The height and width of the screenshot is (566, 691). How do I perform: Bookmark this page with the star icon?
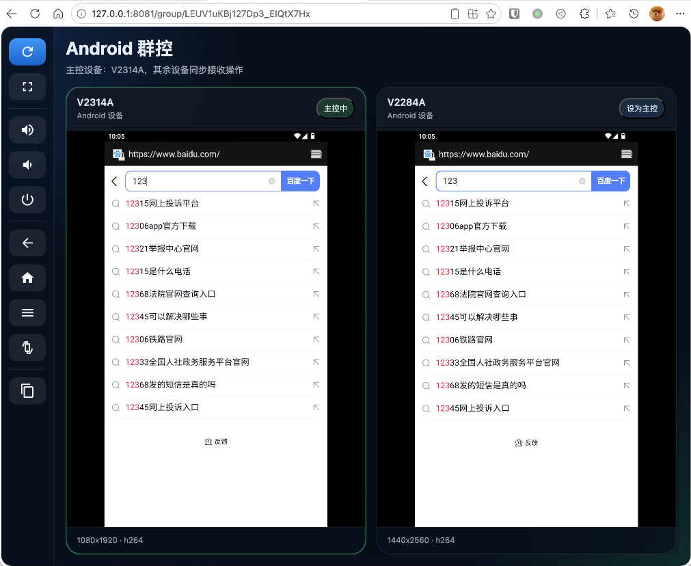491,14
